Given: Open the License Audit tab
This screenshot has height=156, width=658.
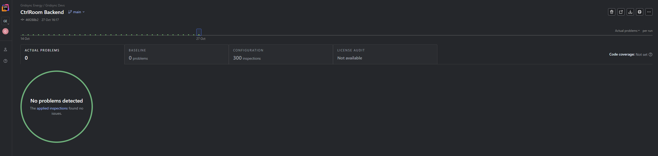Looking at the screenshot, I should 385,54.
